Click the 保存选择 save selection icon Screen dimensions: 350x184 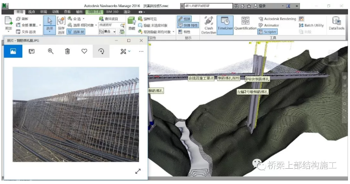61,21
